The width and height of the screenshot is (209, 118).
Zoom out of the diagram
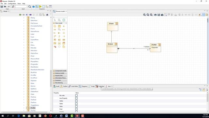pyautogui.click(x=151, y=15)
